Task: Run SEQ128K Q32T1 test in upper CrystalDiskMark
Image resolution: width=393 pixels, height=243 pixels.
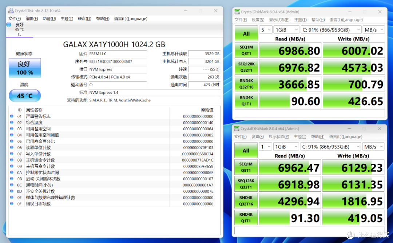Action: (246, 67)
